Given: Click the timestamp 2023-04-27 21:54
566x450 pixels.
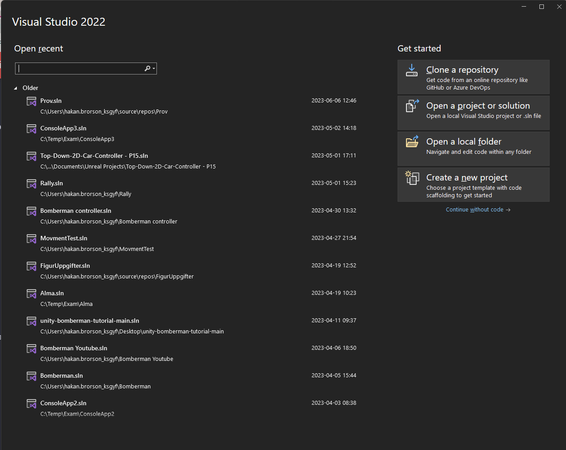Looking at the screenshot, I should 334,238.
